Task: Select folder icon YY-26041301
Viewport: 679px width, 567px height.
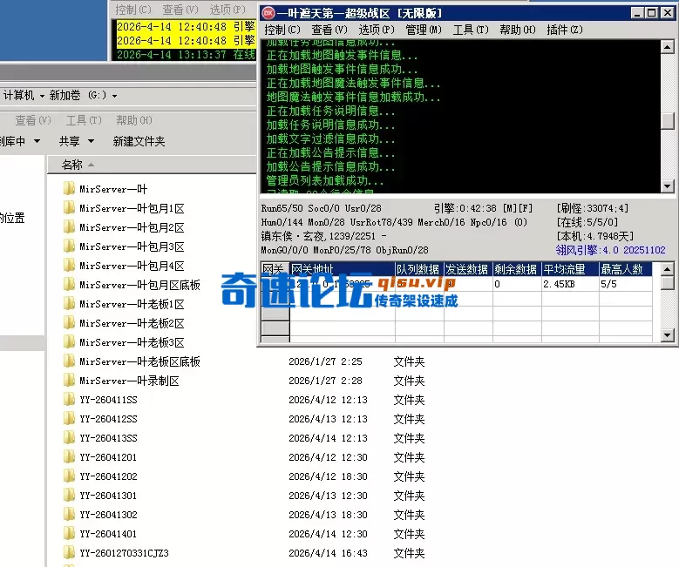Action: tap(69, 495)
